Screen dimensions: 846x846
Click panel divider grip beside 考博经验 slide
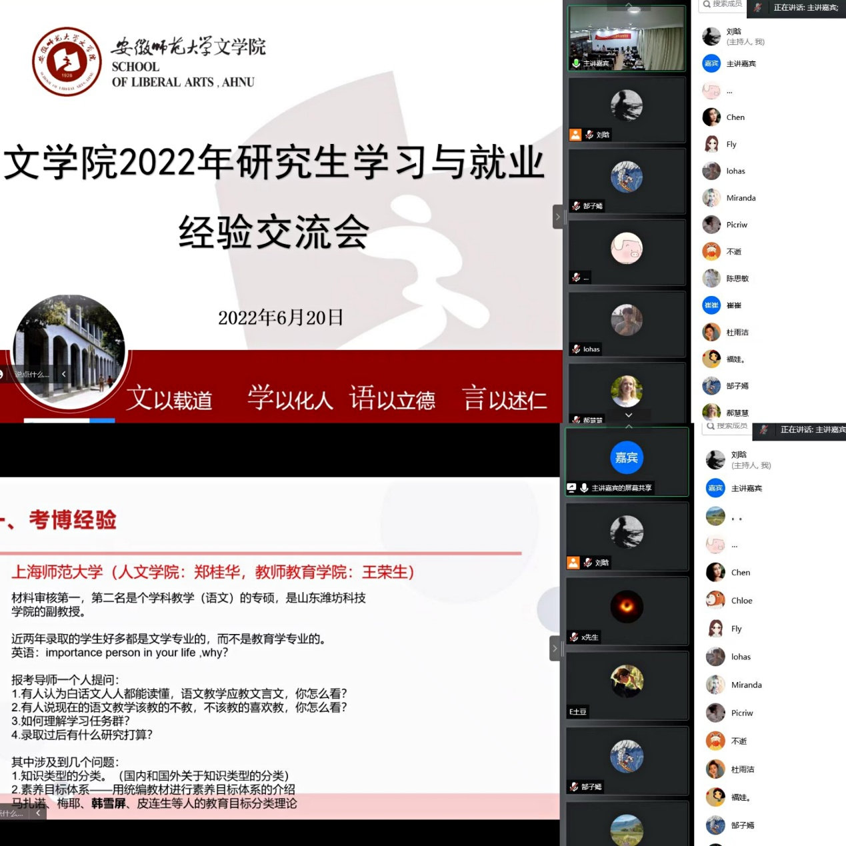[x=563, y=648]
